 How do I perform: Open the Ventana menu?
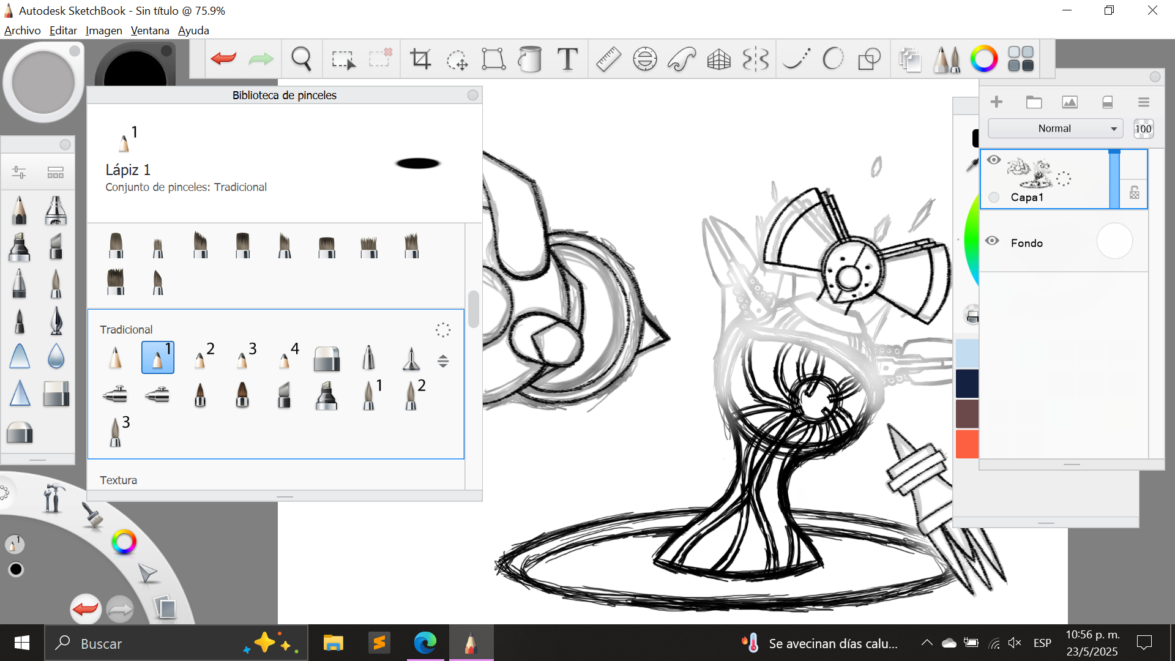(150, 31)
